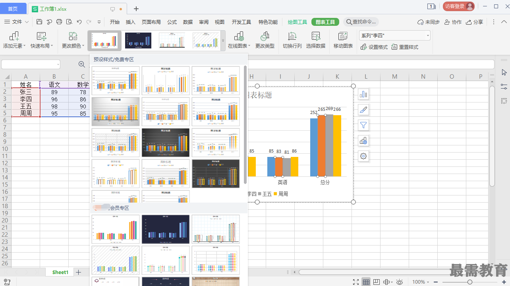Click 设置格式 (Format Settings) button
The image size is (510, 286).
click(374, 47)
